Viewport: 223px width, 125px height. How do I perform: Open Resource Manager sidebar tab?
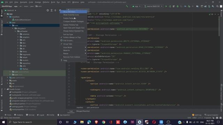pyautogui.click(x=1, y=27)
